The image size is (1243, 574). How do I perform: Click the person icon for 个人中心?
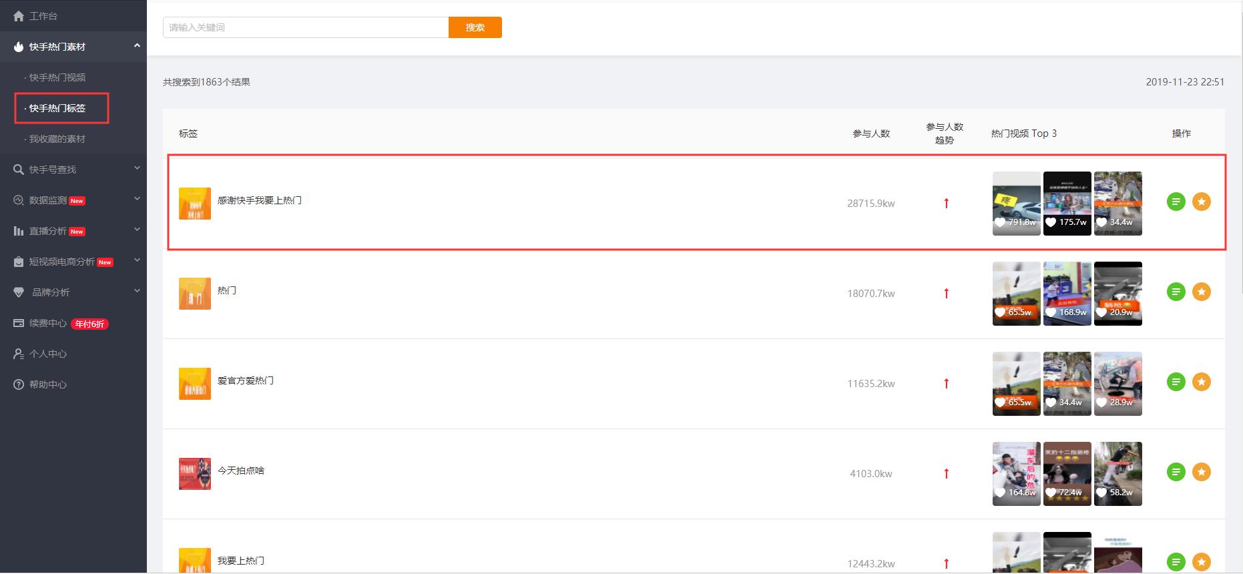(x=19, y=354)
